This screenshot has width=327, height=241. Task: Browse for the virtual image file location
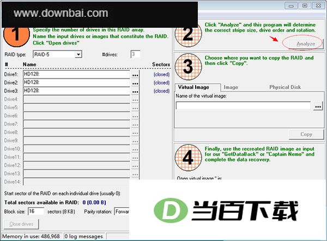coord(318,107)
